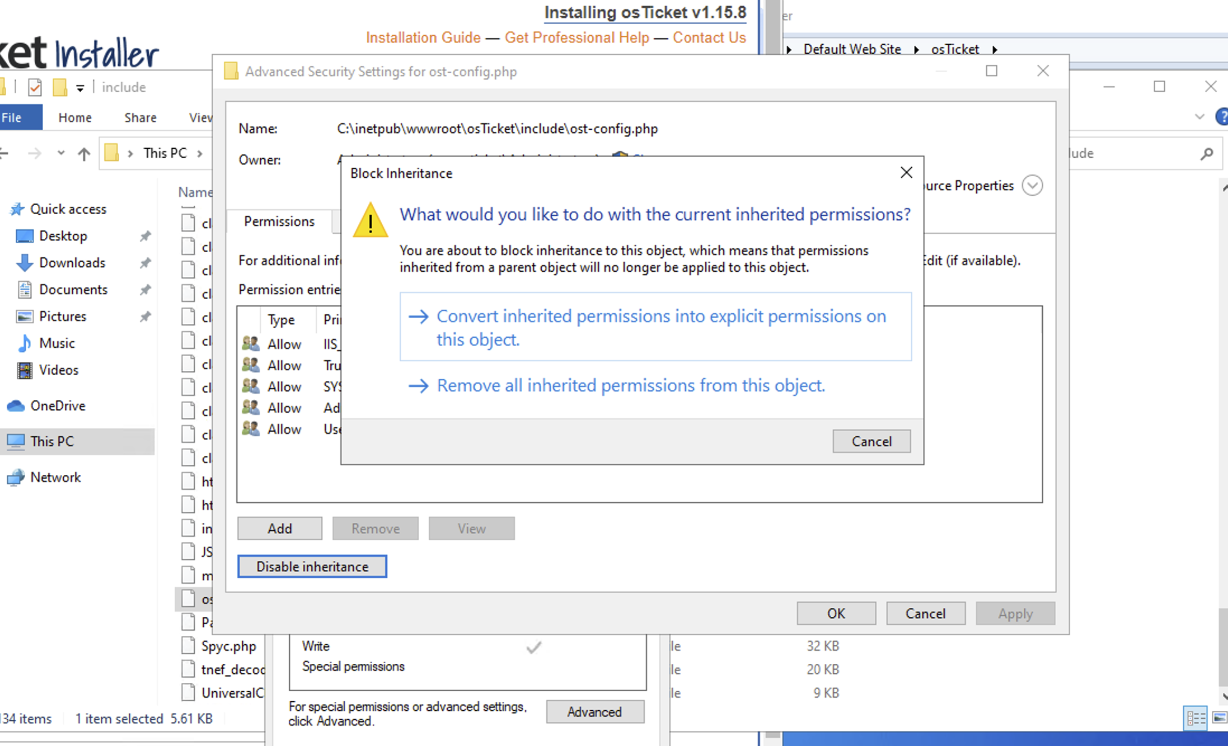Open Music folder icon in sidebar

pyautogui.click(x=25, y=343)
